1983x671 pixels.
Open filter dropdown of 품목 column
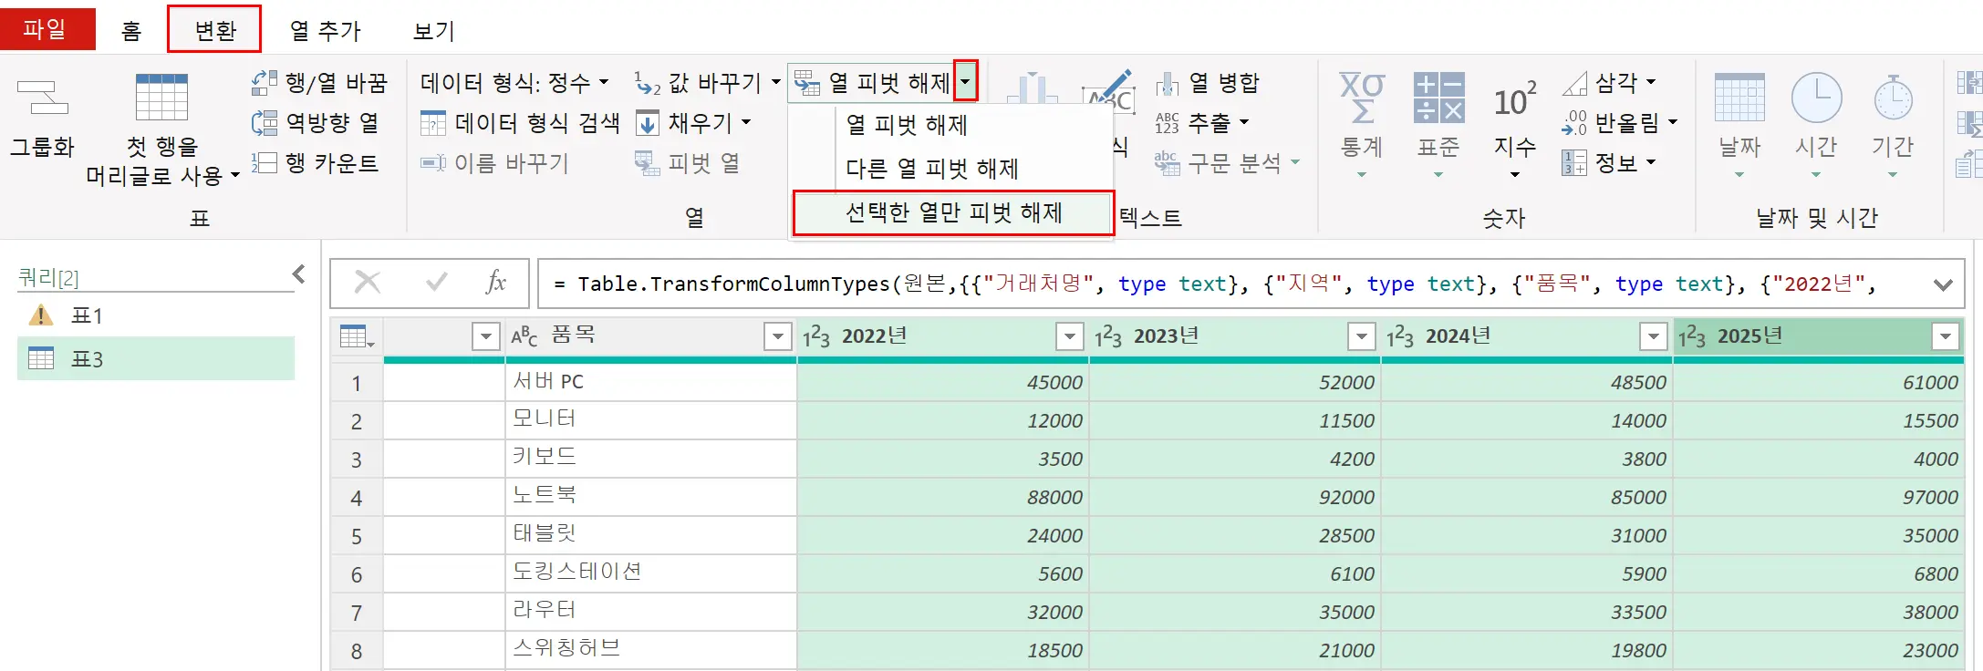pyautogui.click(x=777, y=336)
